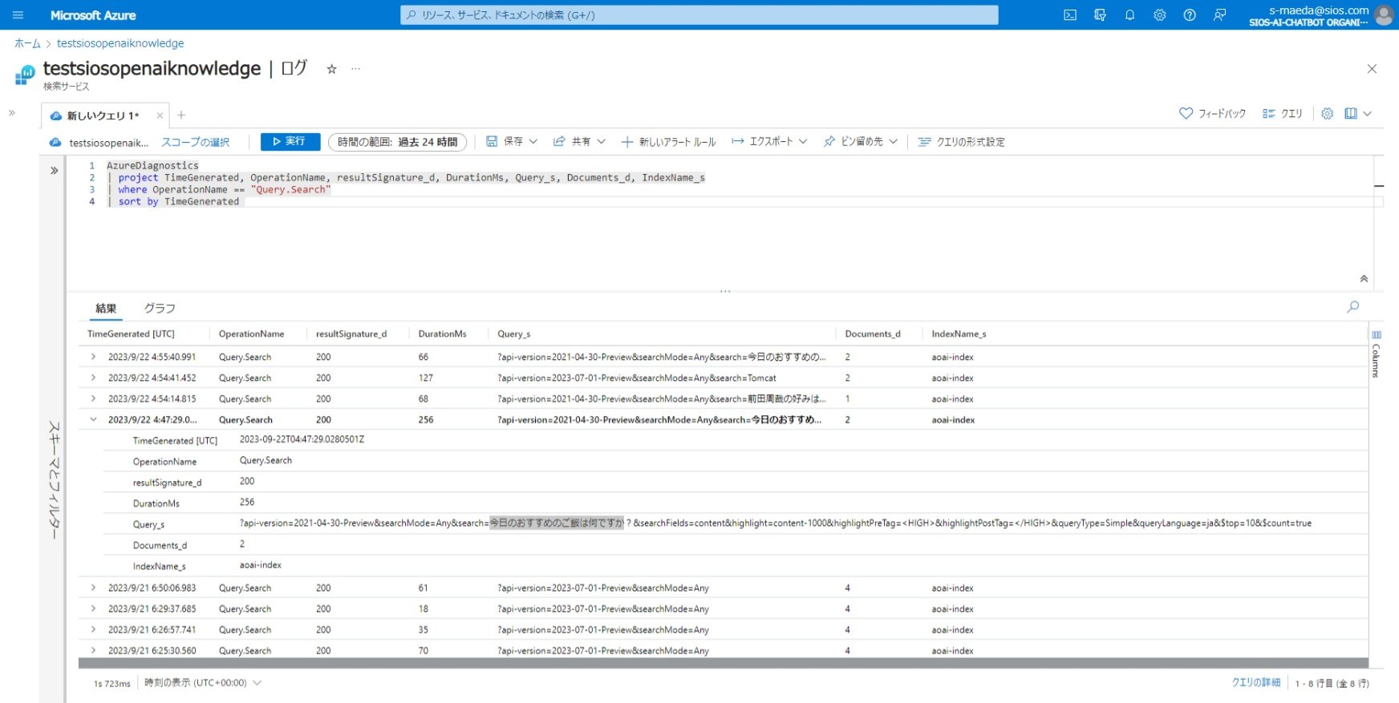Click the Microsoft Azure logo text

click(93, 15)
